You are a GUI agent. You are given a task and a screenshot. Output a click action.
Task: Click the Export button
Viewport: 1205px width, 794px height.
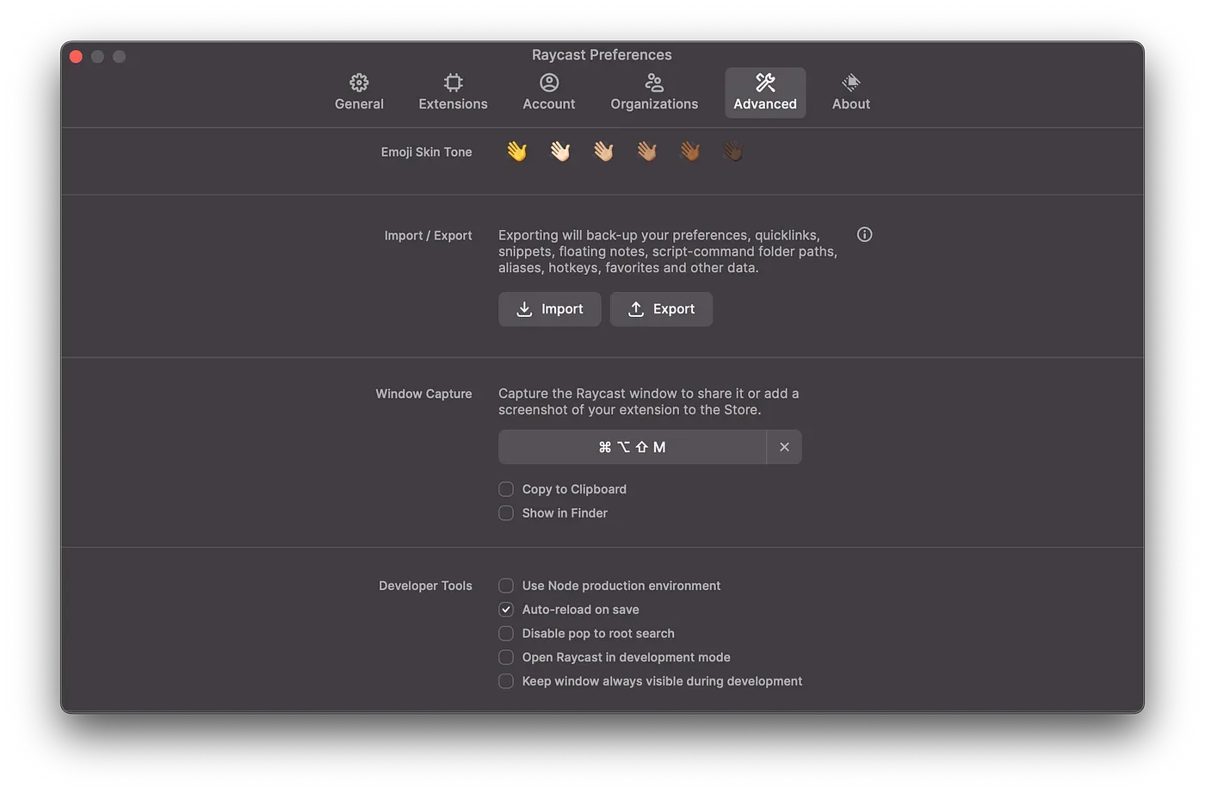click(661, 309)
